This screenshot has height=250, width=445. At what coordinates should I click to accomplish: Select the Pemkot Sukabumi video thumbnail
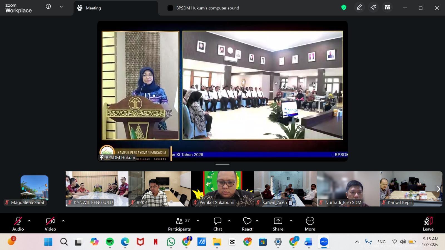(x=222, y=189)
